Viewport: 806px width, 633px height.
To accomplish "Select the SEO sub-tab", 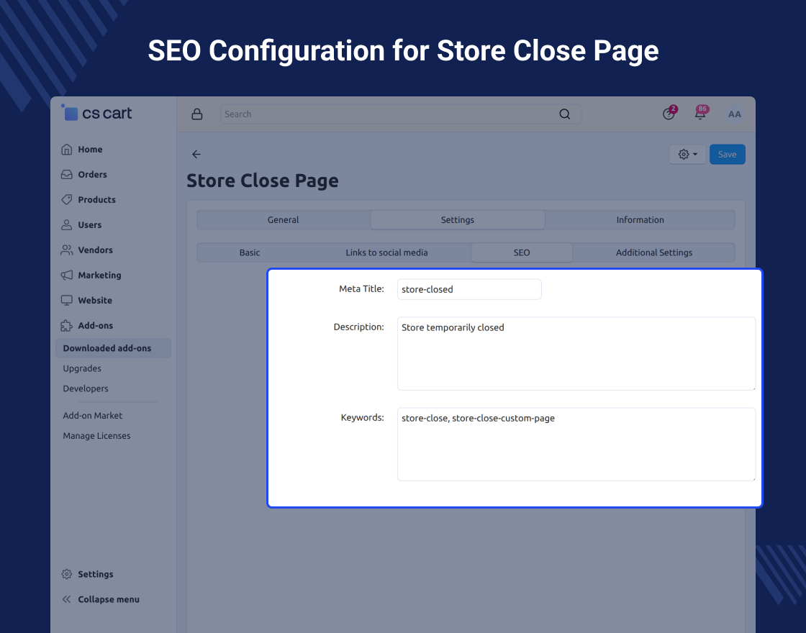I will click(x=522, y=252).
